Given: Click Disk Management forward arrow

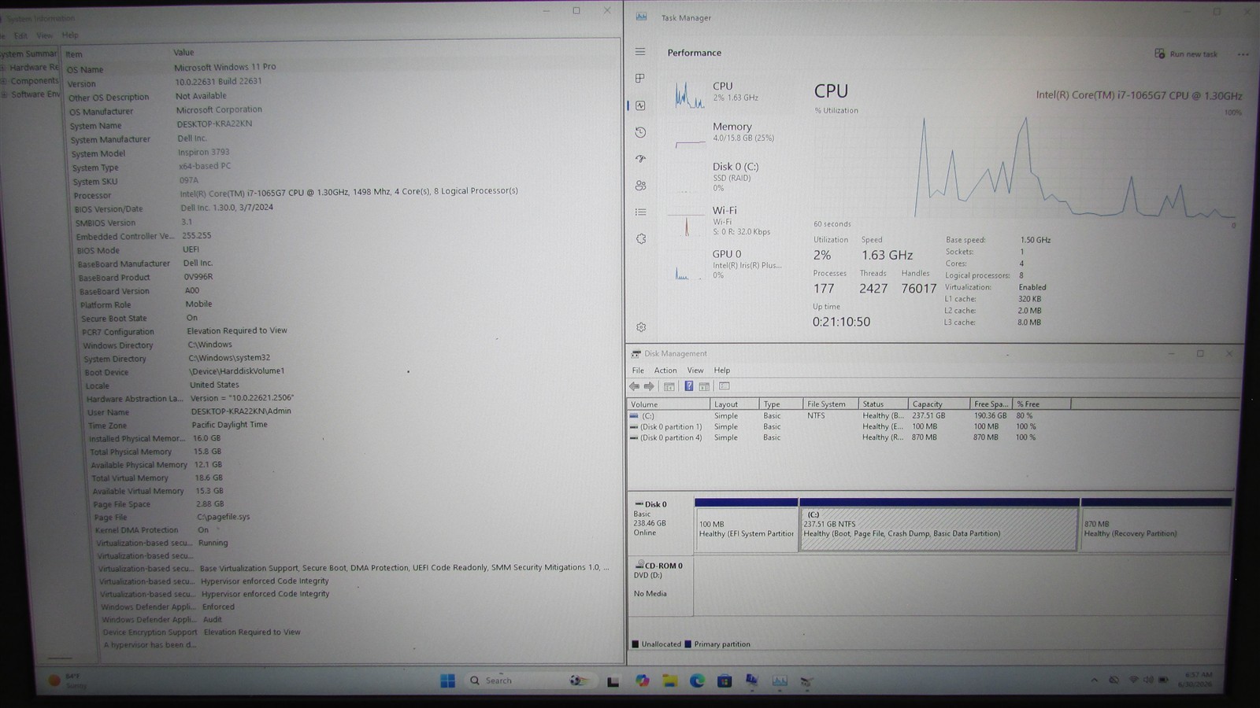Looking at the screenshot, I should click(x=649, y=386).
